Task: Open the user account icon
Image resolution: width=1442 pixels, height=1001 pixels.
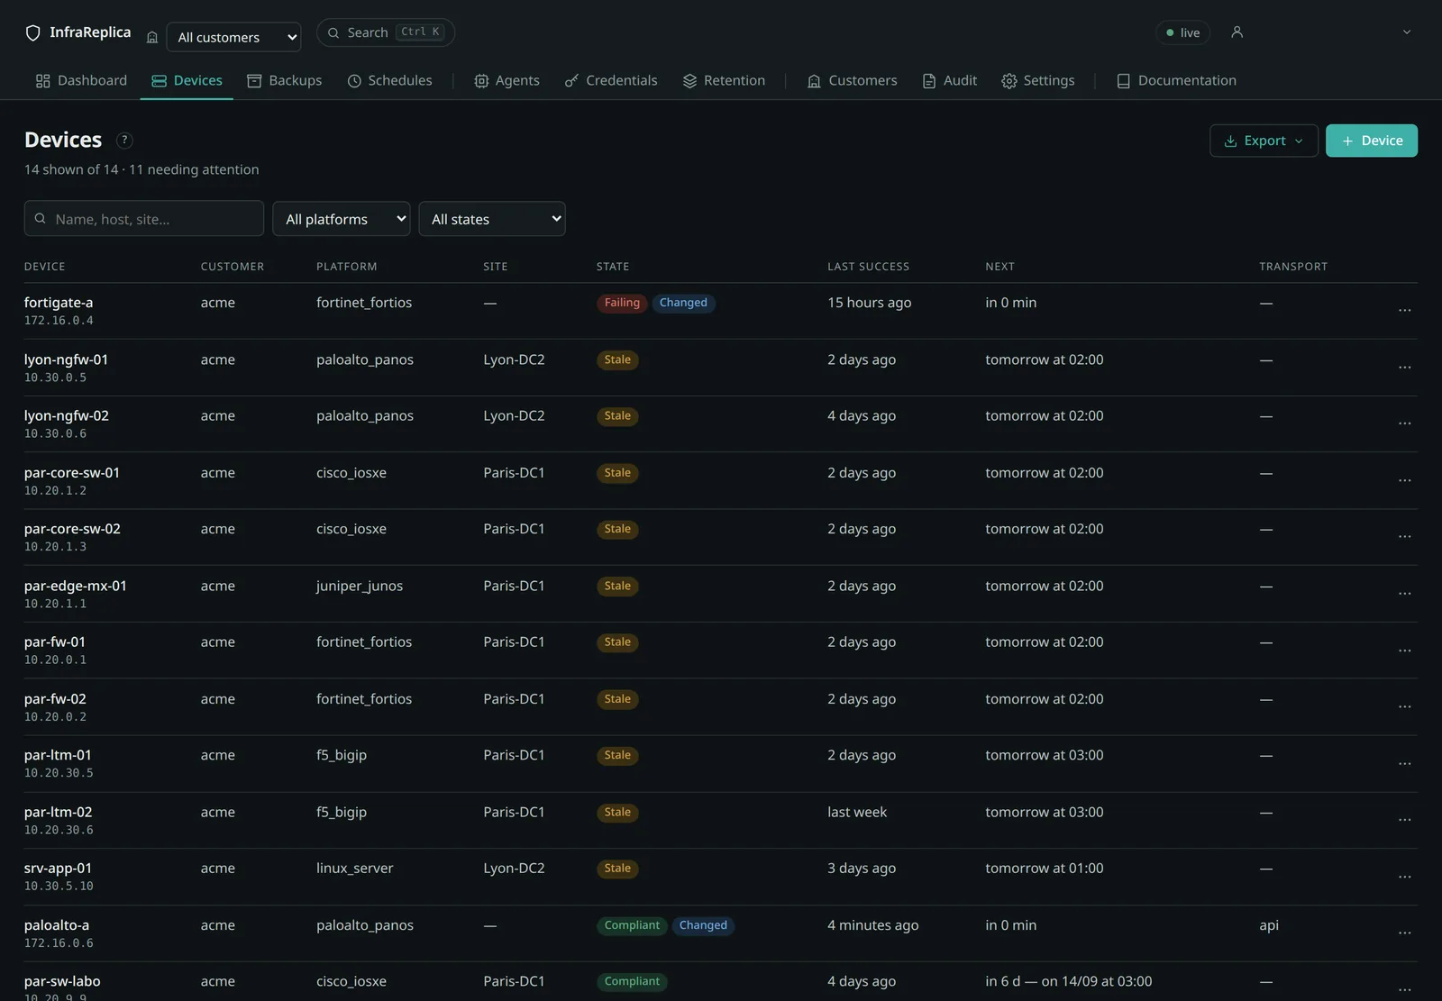Action: 1237,32
